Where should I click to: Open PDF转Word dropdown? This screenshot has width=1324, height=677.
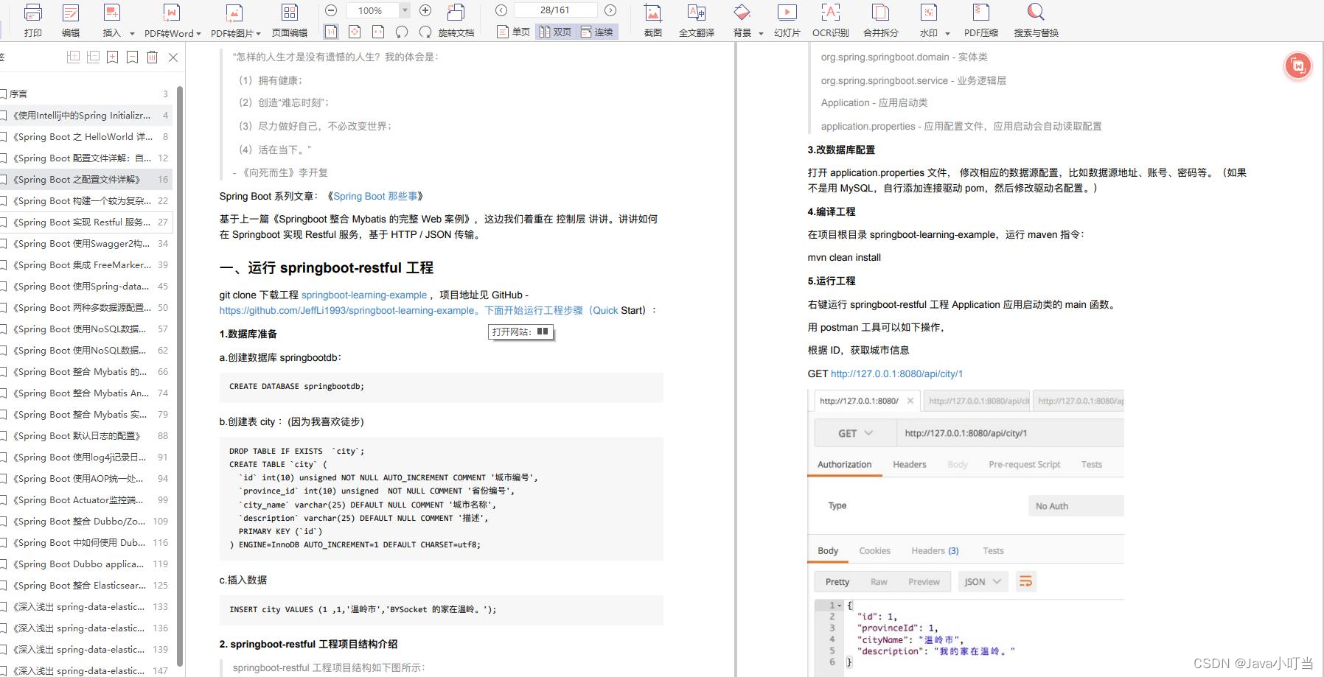[198, 33]
